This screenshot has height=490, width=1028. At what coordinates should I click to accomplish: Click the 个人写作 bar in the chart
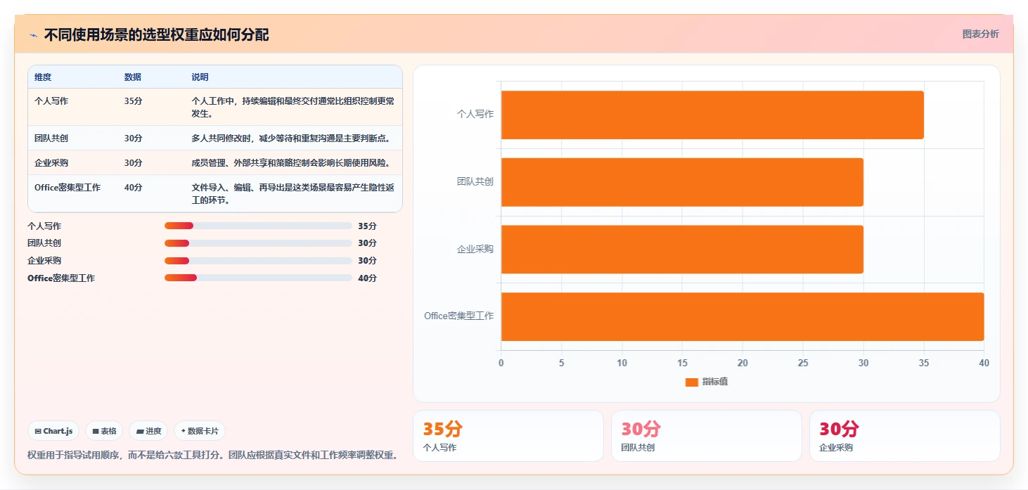pyautogui.click(x=712, y=115)
